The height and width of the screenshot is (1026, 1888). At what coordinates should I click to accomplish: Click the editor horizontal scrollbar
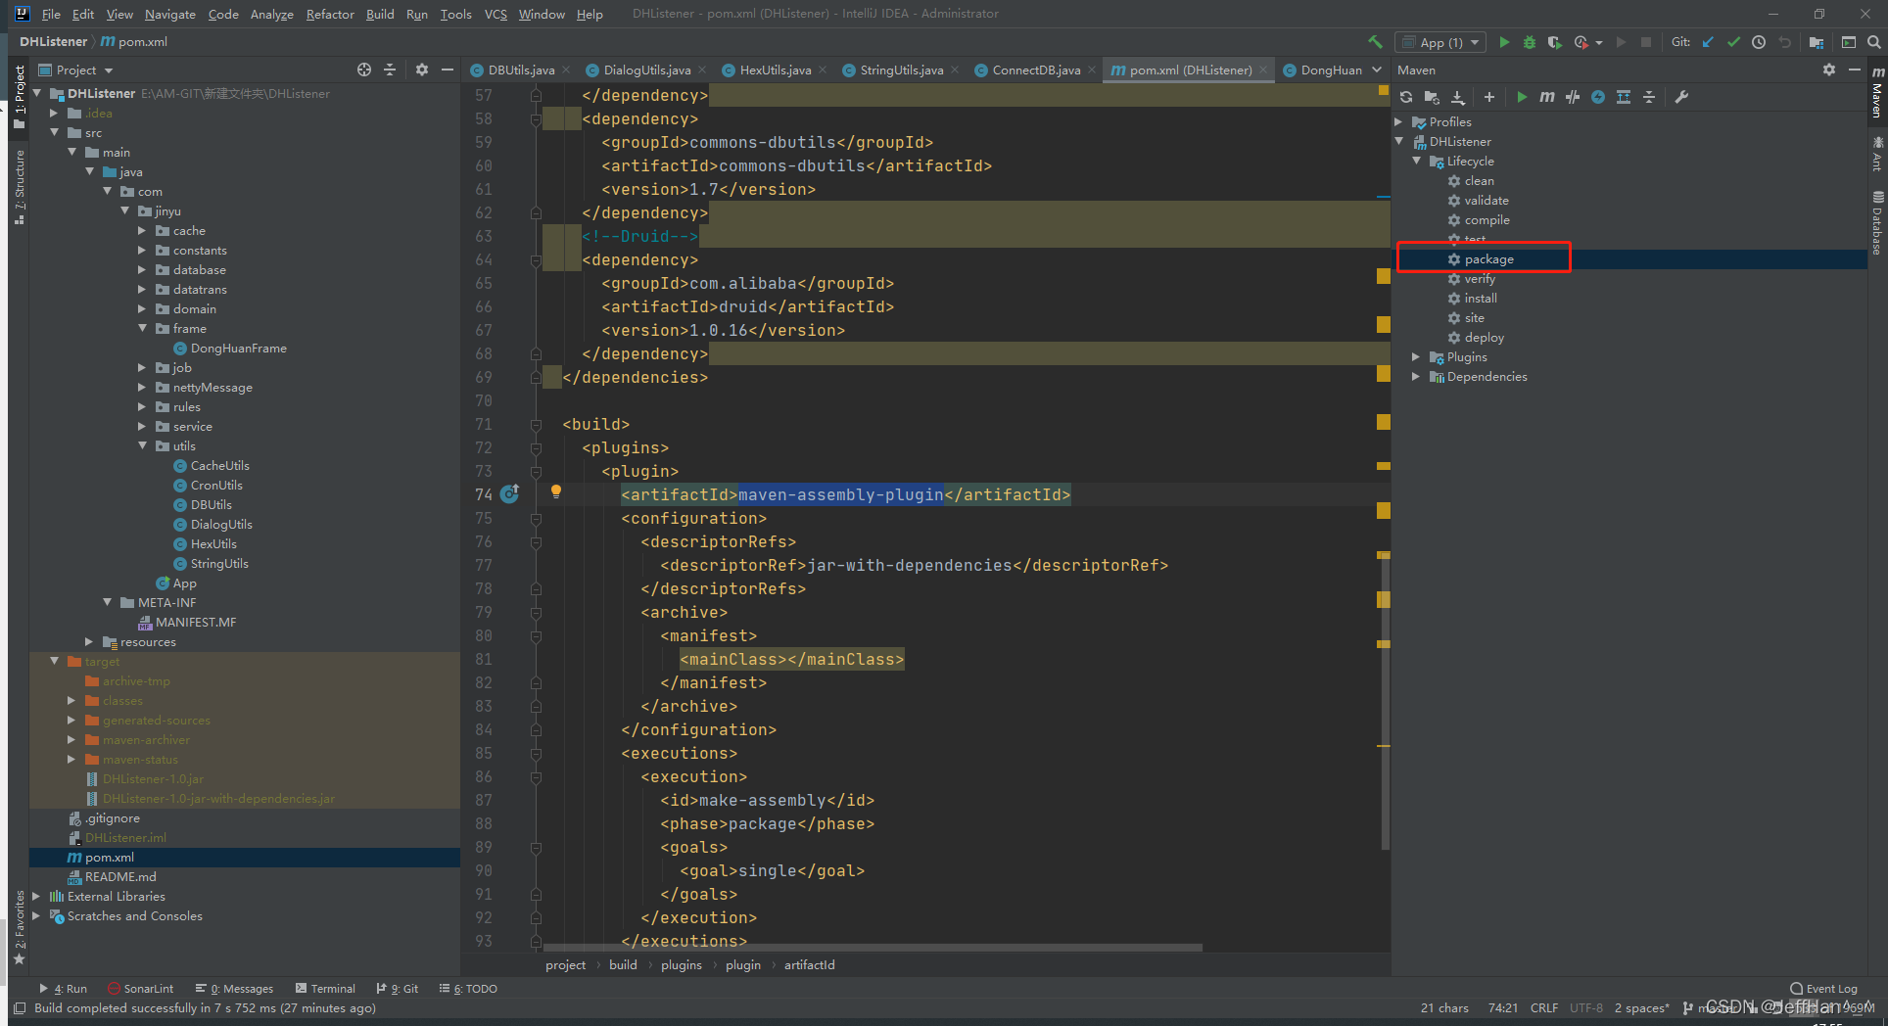pyautogui.click(x=872, y=948)
